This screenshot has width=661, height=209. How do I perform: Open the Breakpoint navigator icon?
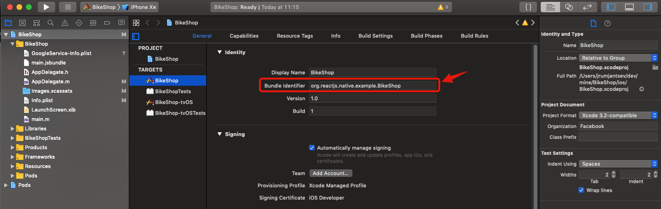[x=107, y=23]
